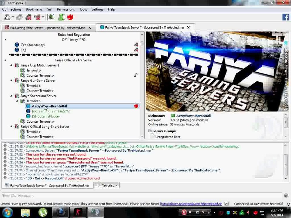Collapse the Fariya Official 24/7 Server expander

coord(5,60)
